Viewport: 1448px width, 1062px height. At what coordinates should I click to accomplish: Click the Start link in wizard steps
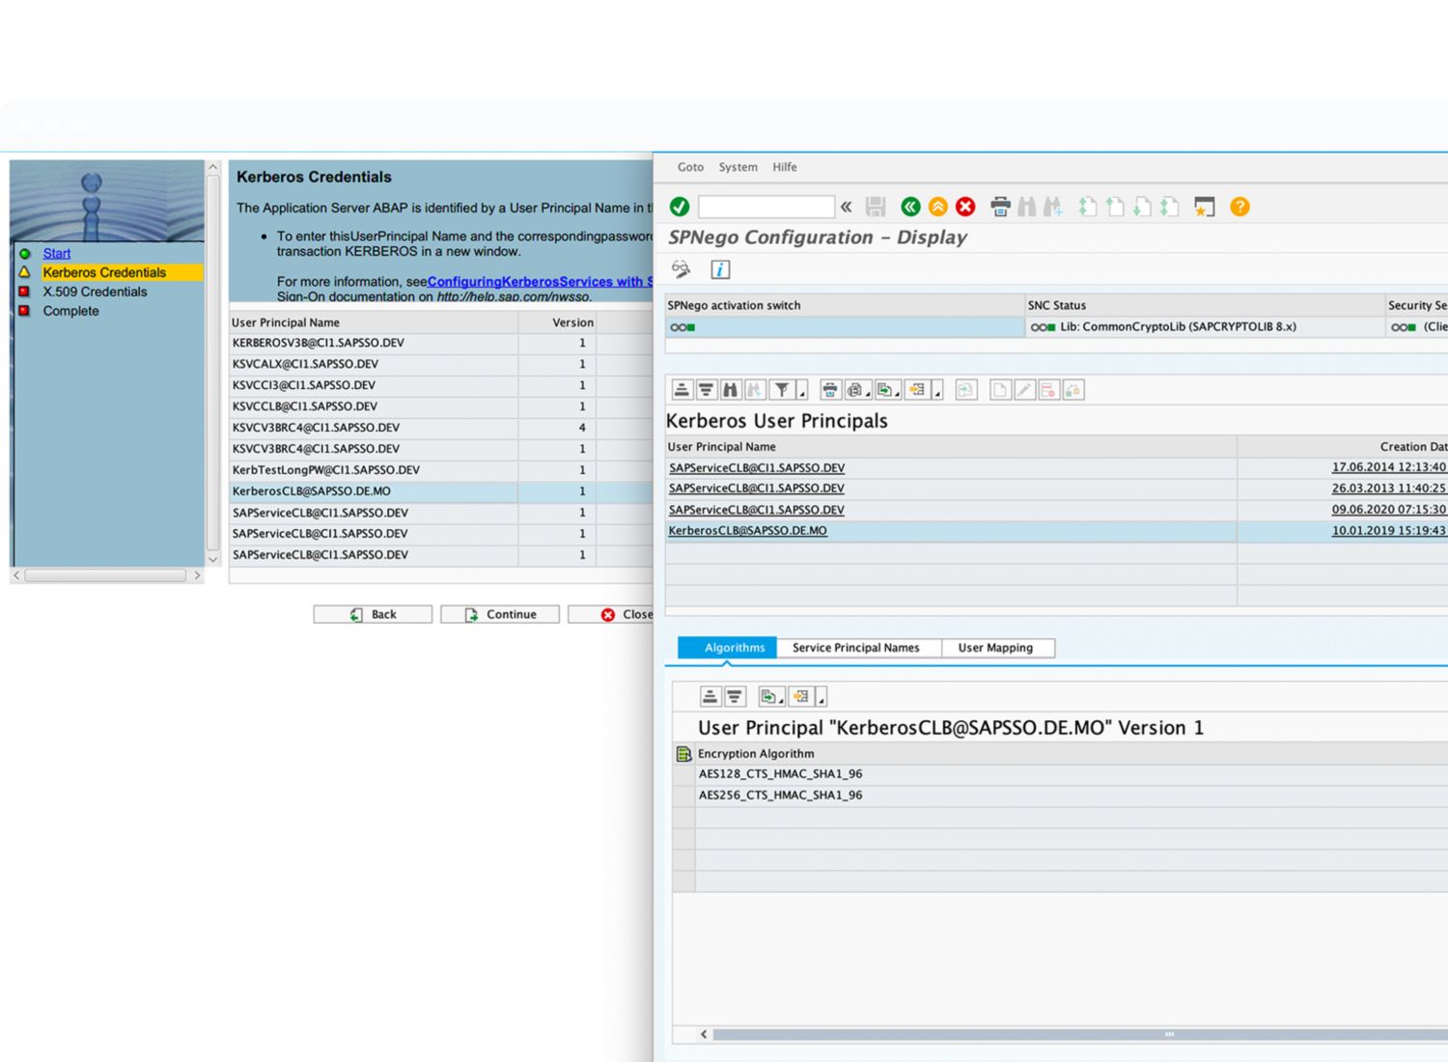[x=56, y=253]
